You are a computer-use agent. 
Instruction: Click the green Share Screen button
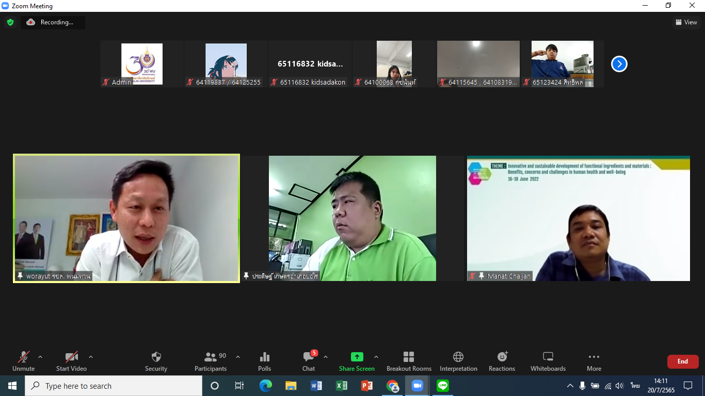pos(357,361)
